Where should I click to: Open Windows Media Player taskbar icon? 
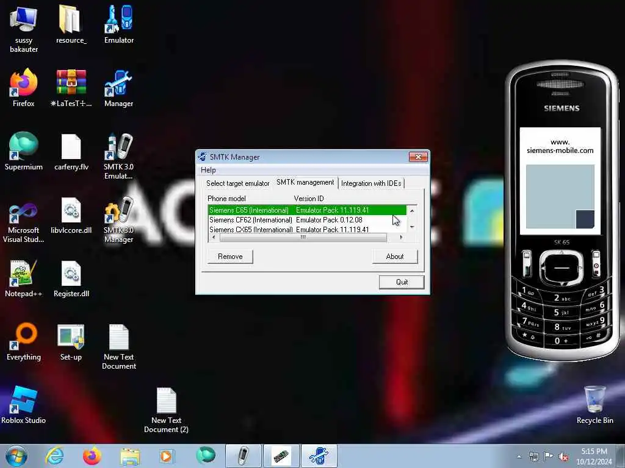(167, 456)
